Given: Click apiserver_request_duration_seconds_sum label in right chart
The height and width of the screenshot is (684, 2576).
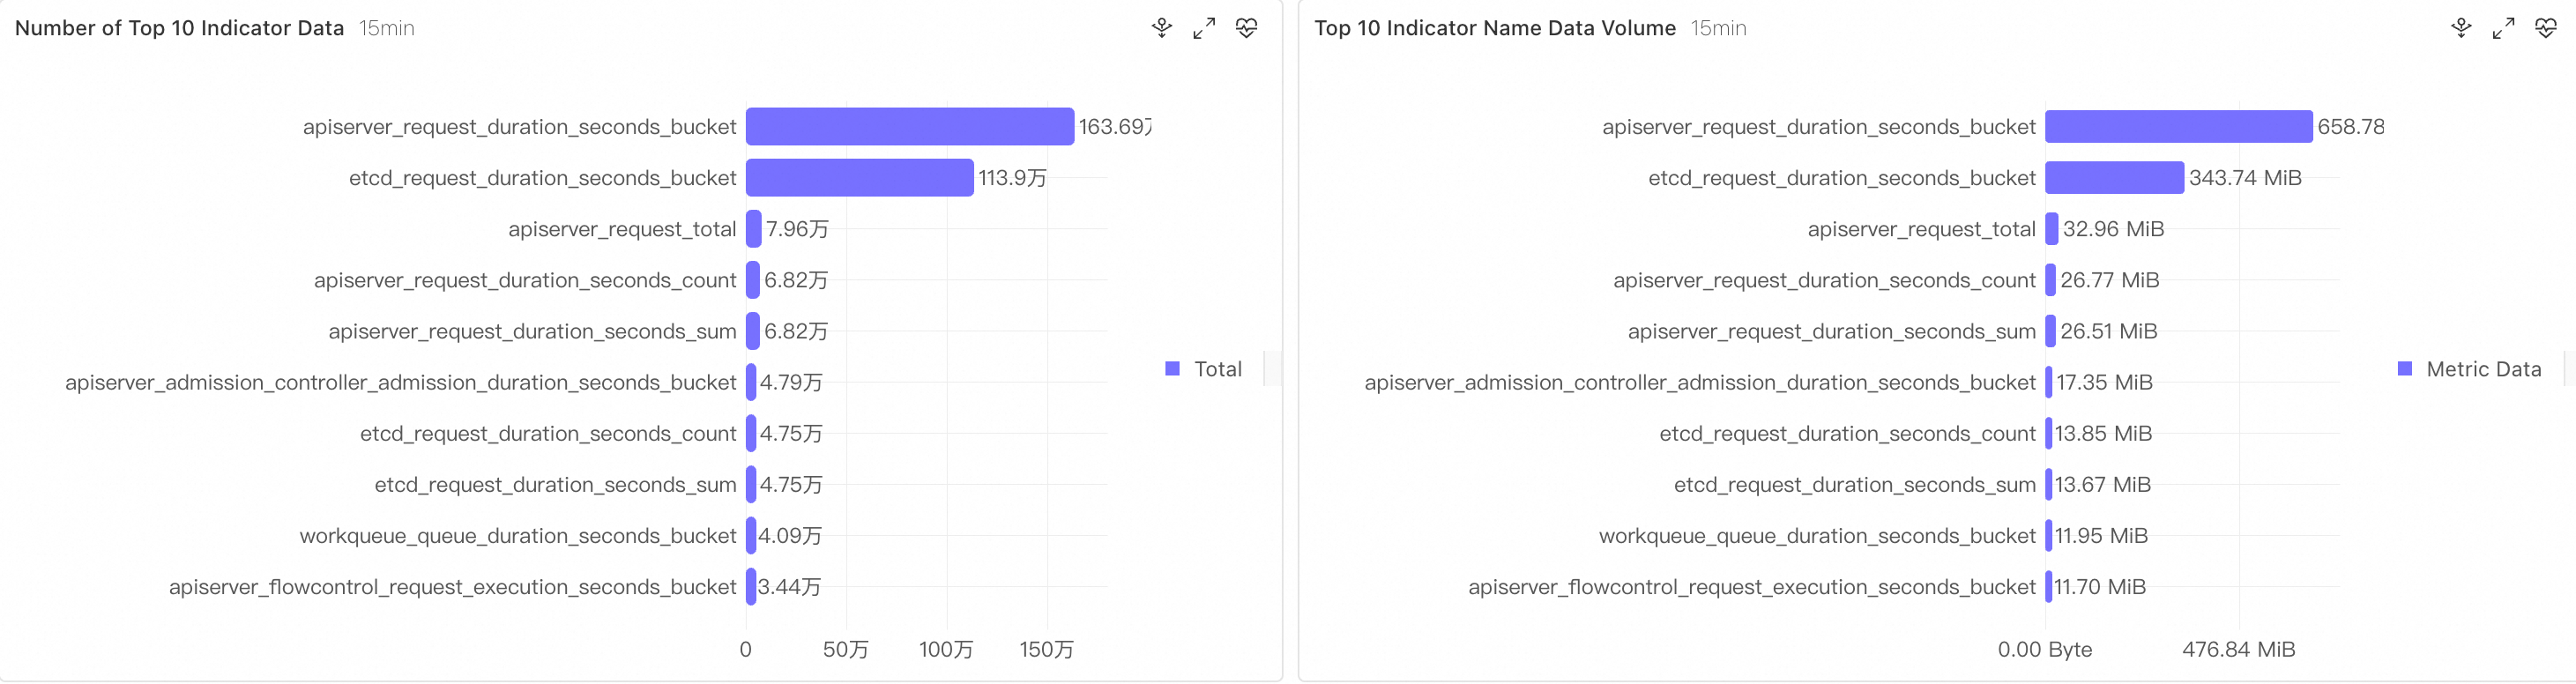Looking at the screenshot, I should click(x=1832, y=331).
